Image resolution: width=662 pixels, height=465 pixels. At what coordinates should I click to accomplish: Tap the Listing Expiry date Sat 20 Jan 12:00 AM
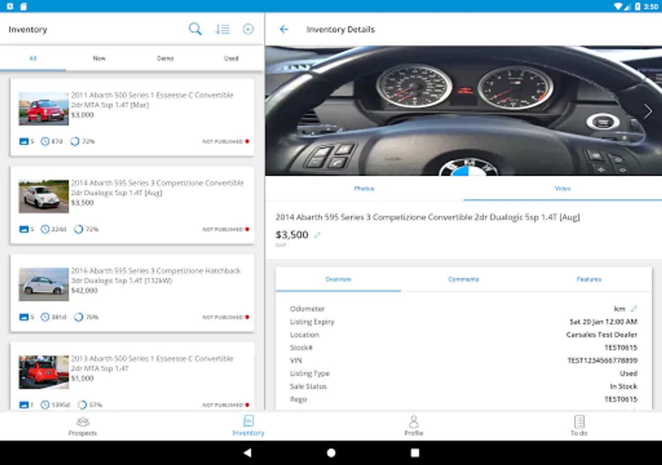coord(604,322)
